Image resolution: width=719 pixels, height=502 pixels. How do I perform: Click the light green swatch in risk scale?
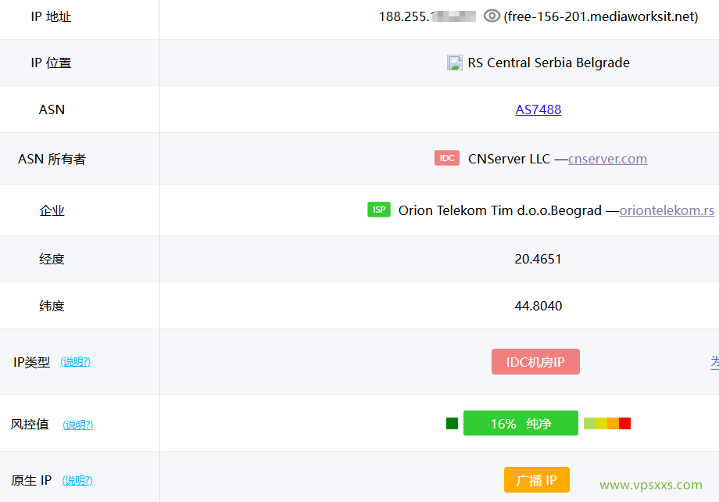click(590, 423)
